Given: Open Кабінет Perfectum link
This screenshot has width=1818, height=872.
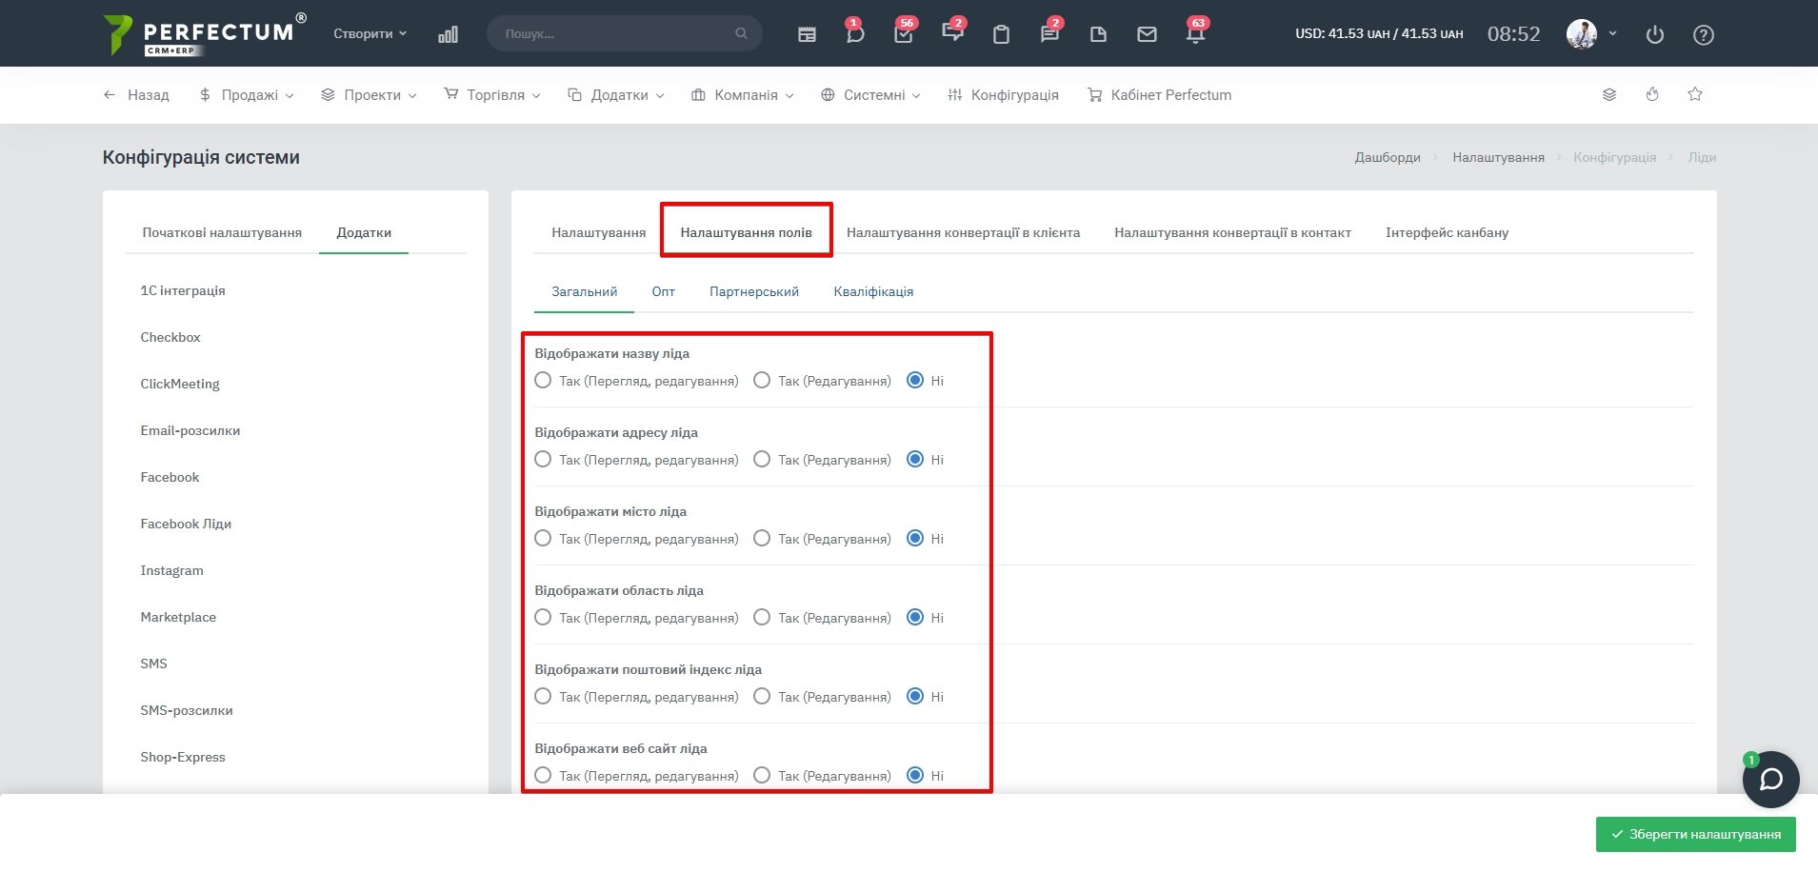Looking at the screenshot, I should [x=1159, y=95].
